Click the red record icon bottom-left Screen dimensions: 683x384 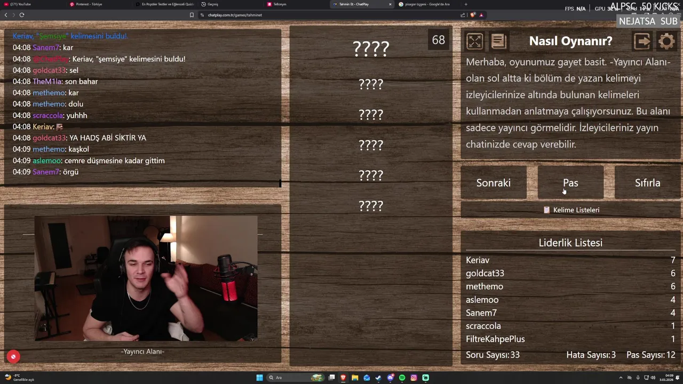click(13, 357)
